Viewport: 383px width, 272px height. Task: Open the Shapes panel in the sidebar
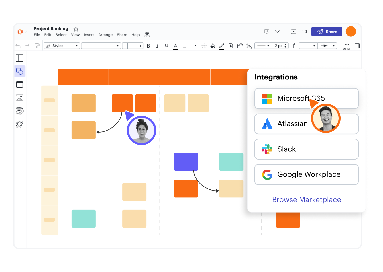(20, 71)
